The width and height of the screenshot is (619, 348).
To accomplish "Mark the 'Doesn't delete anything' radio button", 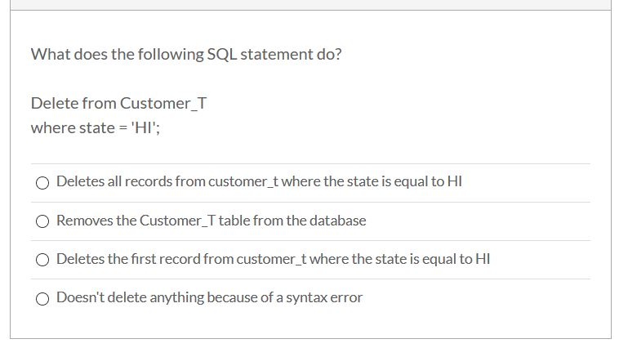I will pos(42,299).
